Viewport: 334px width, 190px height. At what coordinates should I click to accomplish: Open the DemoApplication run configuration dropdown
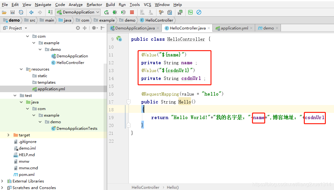78,12
